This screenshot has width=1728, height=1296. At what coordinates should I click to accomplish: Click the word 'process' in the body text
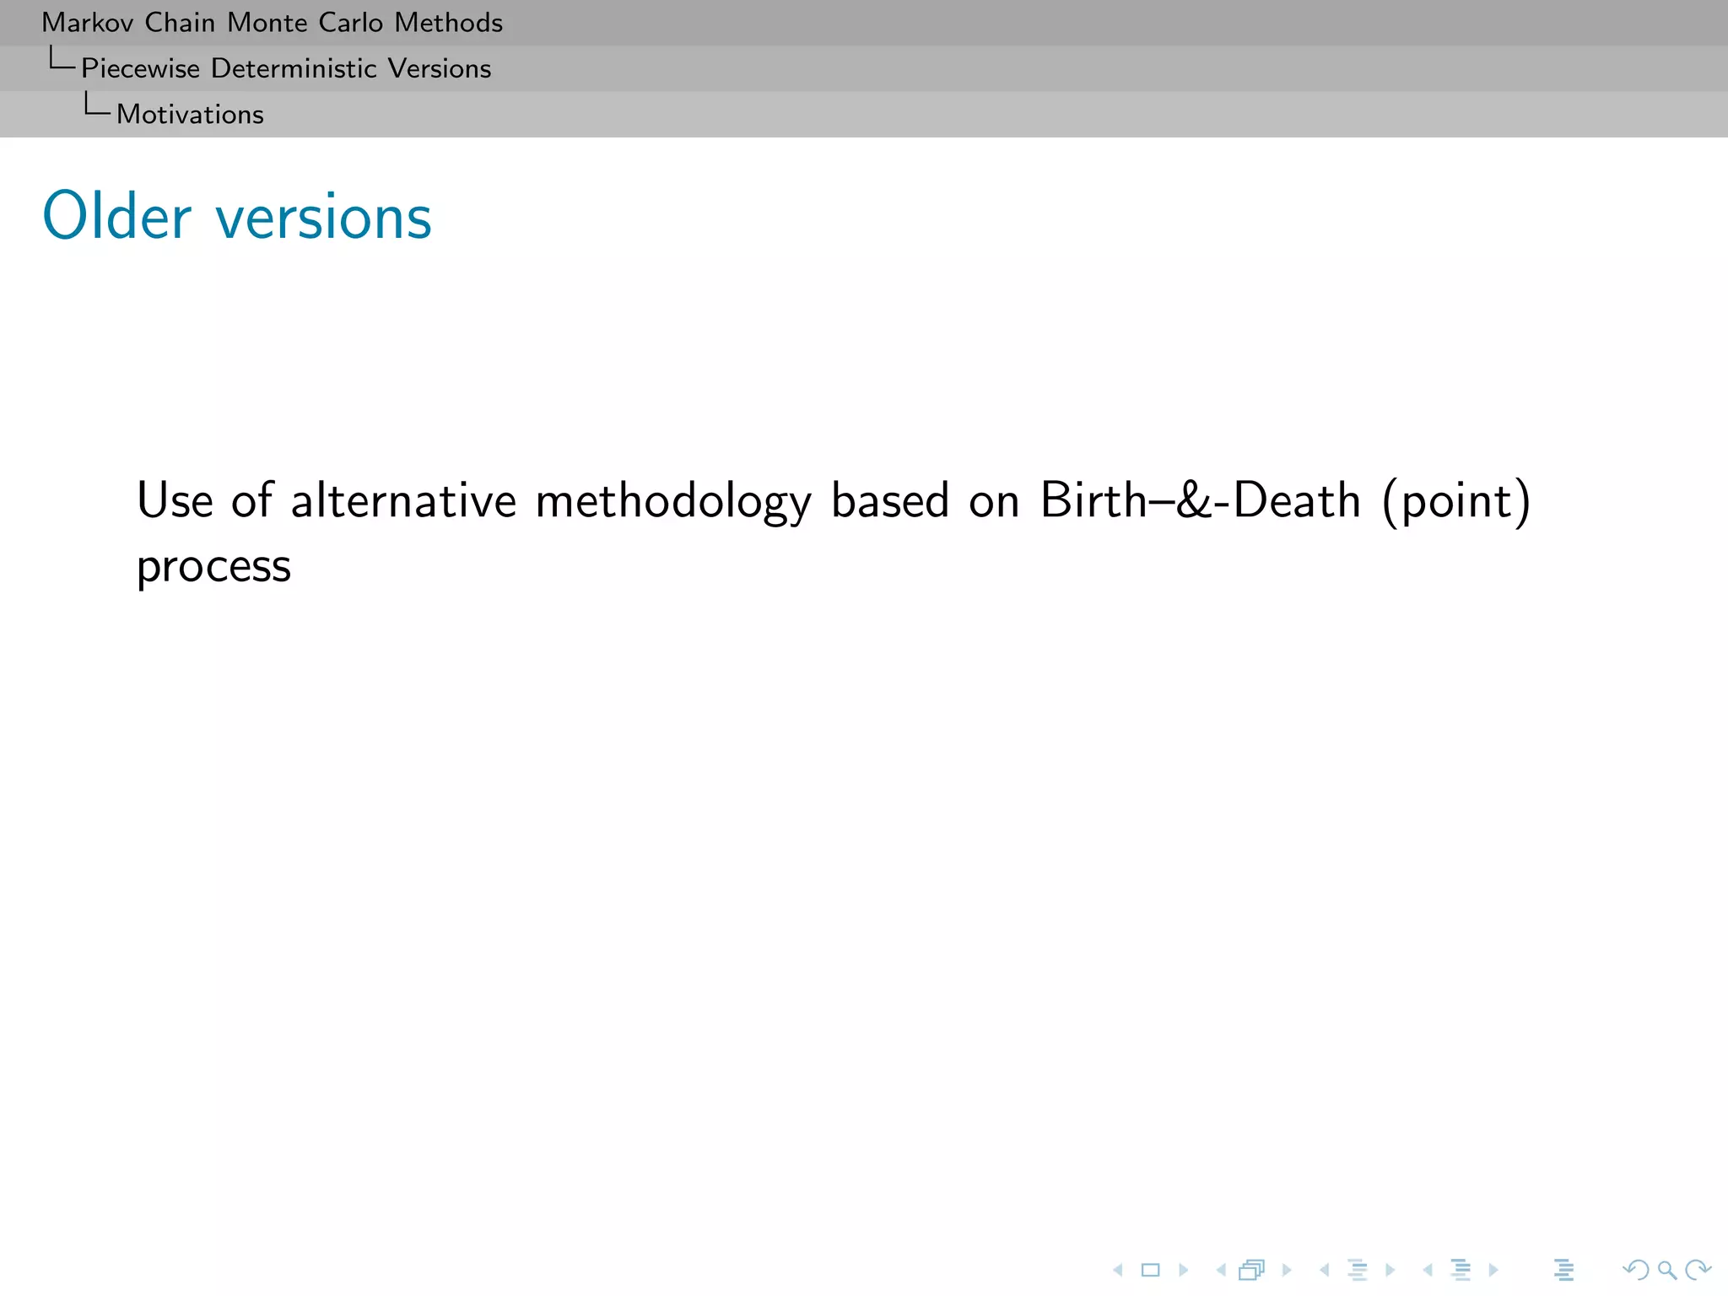pos(214,566)
